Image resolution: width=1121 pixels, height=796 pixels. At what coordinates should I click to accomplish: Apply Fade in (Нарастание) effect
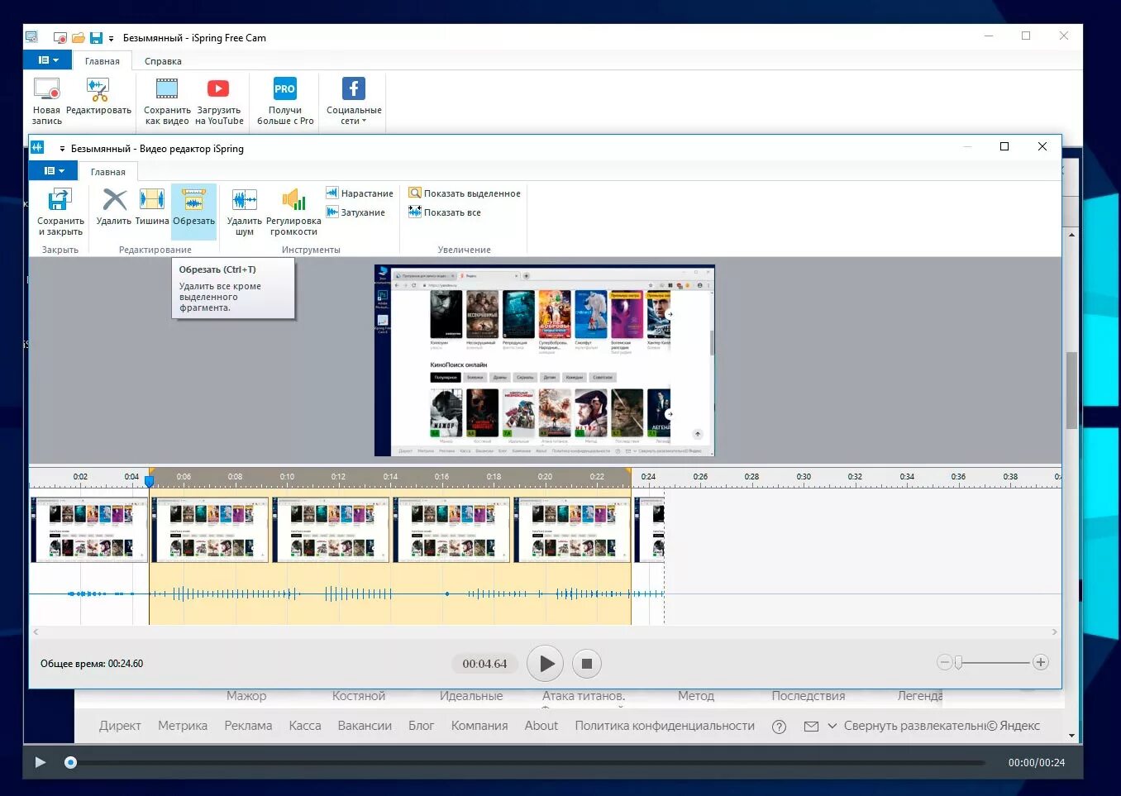tap(360, 193)
